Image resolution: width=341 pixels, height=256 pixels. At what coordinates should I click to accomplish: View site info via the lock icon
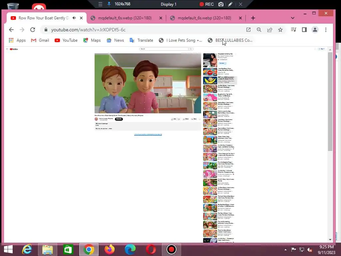click(x=46, y=30)
